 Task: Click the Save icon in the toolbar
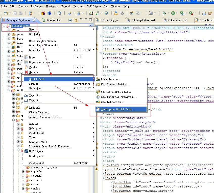15,13
